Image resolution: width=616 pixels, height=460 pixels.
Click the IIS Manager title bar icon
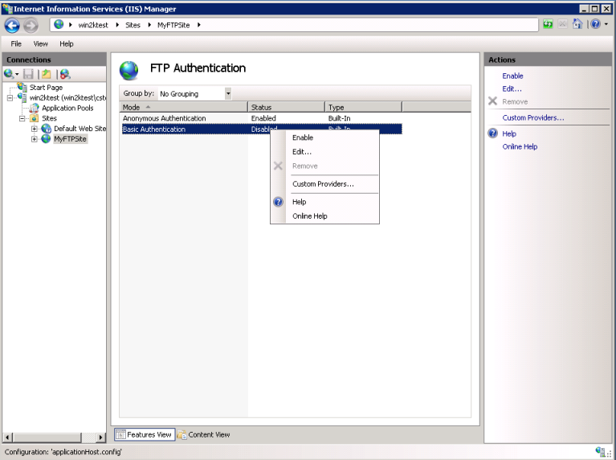(7, 8)
